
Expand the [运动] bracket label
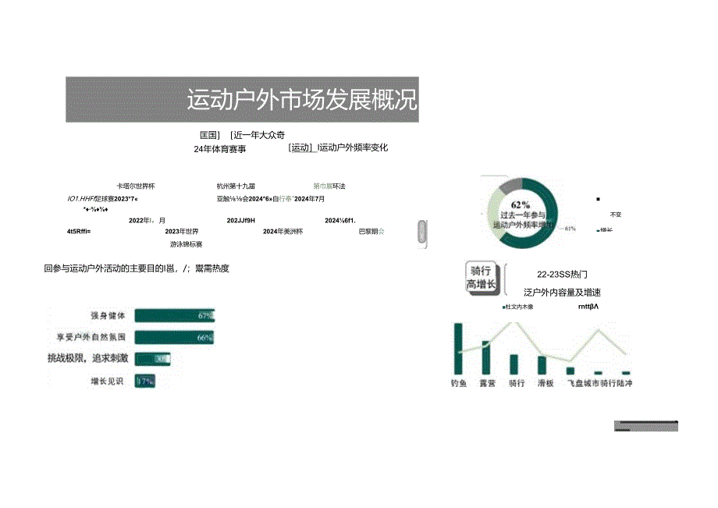tap(300, 147)
